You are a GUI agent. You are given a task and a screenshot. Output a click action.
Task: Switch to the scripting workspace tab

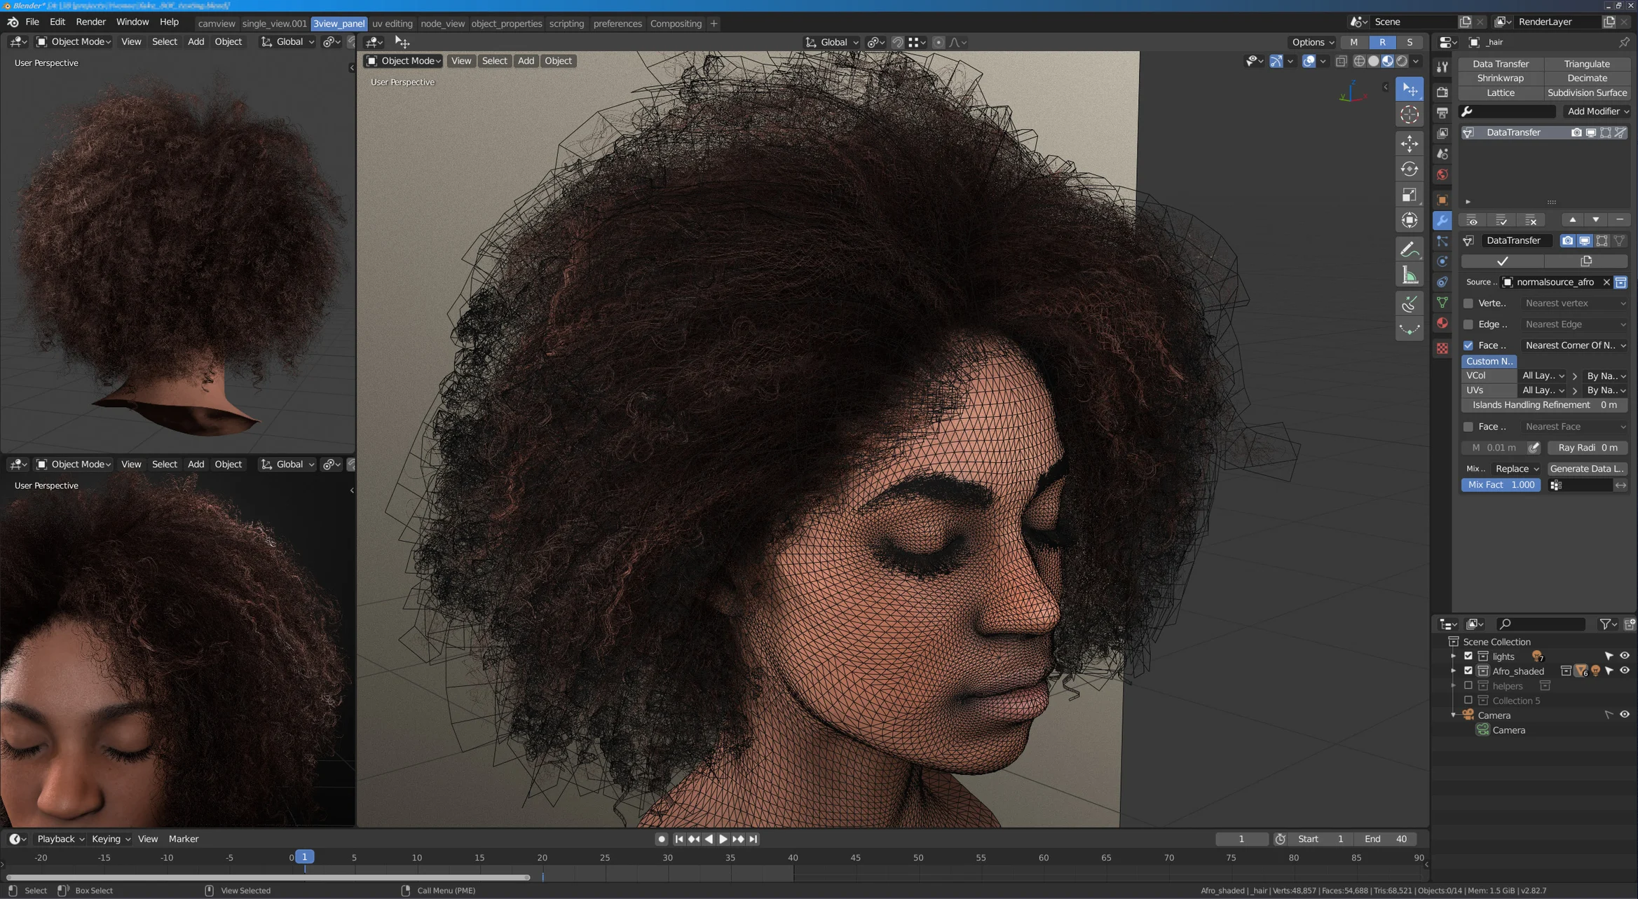[x=566, y=23]
